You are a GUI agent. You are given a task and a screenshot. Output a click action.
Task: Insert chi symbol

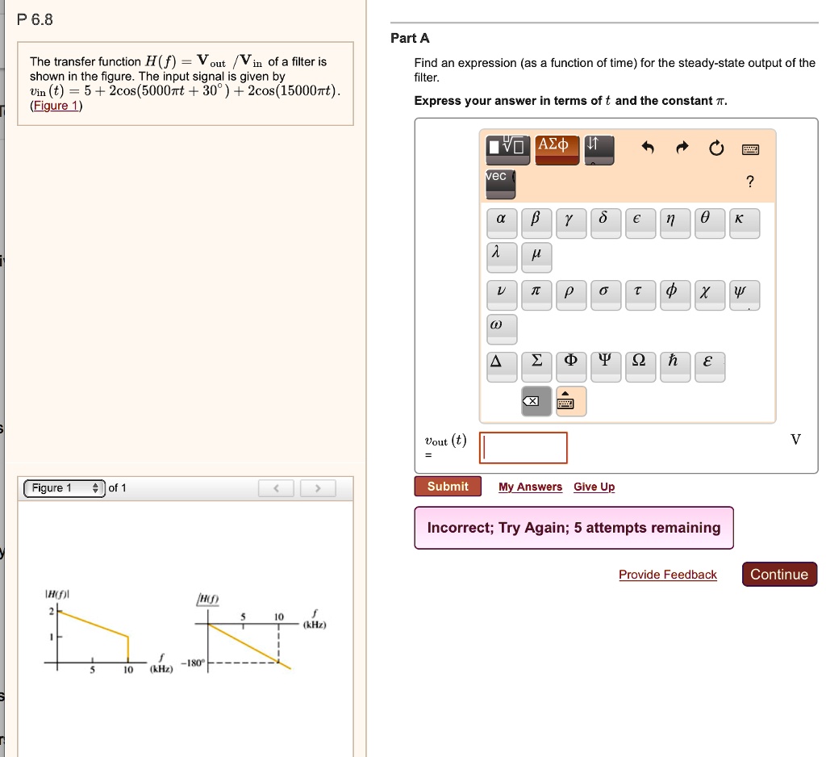[x=710, y=295]
